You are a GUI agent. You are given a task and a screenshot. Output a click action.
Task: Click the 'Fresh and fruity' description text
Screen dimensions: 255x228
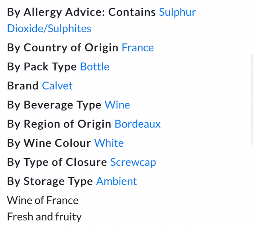coord(44,217)
